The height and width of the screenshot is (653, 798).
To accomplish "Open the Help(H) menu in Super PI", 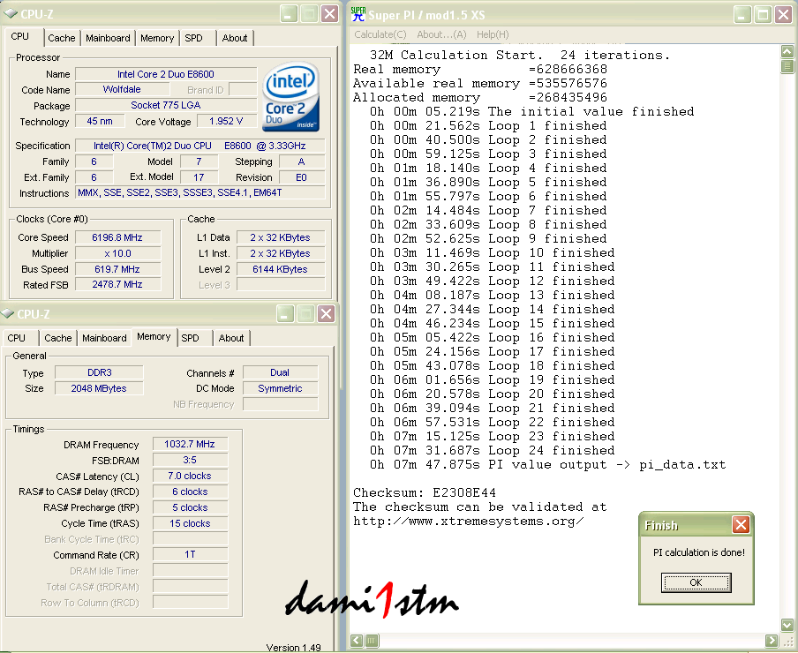I will pos(493,34).
